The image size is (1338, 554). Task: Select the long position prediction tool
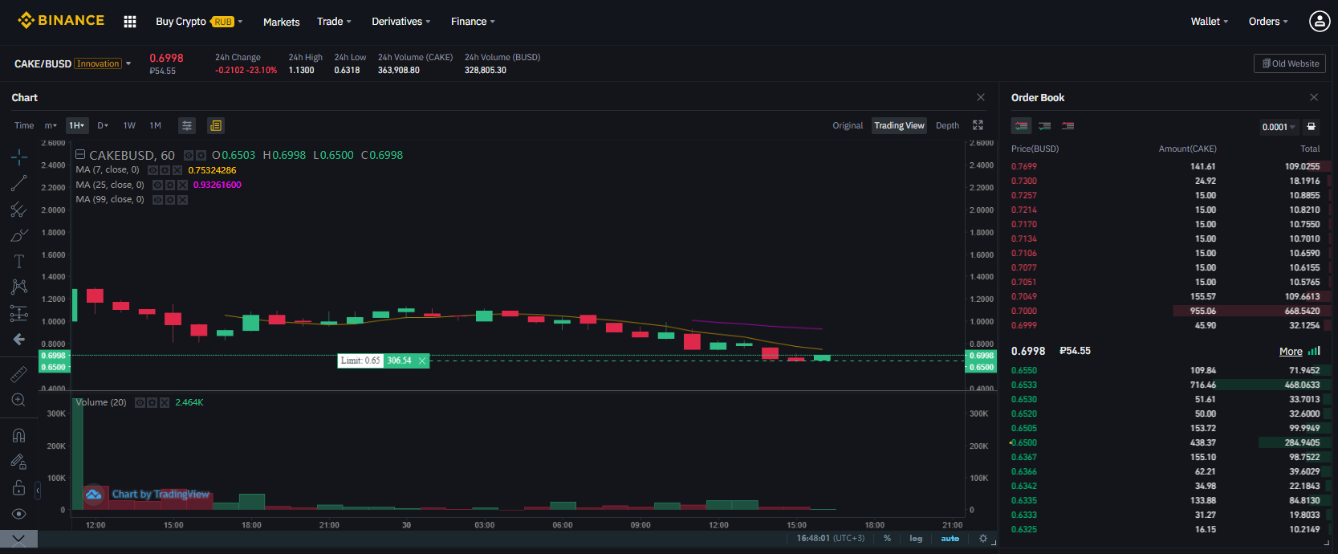(x=19, y=313)
